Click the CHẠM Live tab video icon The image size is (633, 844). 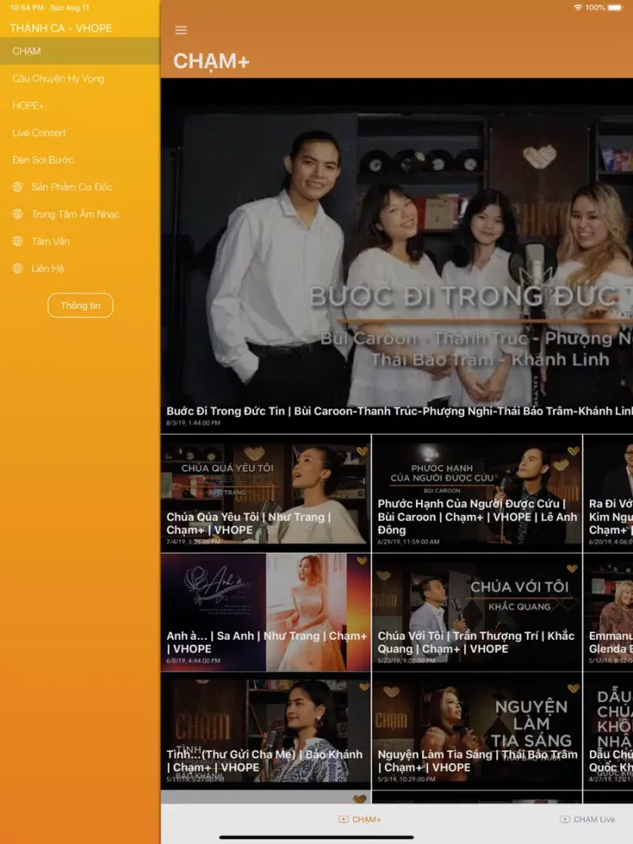565,820
